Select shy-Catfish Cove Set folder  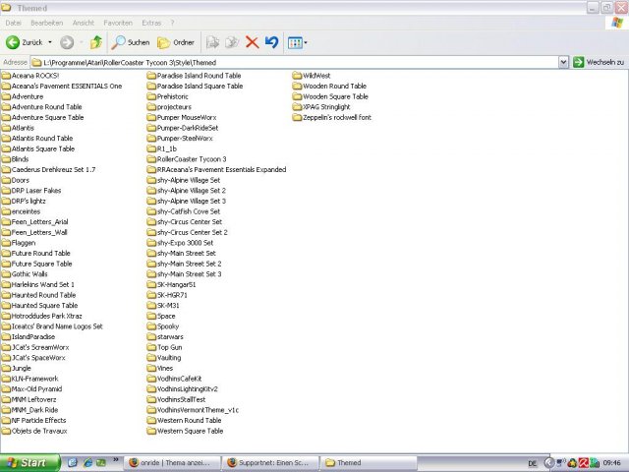(184, 211)
